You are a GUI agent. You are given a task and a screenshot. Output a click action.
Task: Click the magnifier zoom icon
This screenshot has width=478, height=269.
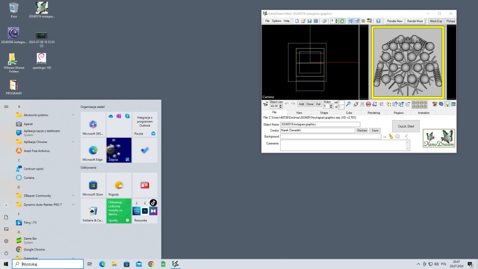point(348,104)
